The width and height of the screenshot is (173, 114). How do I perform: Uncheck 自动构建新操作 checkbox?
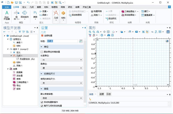(x=42, y=102)
